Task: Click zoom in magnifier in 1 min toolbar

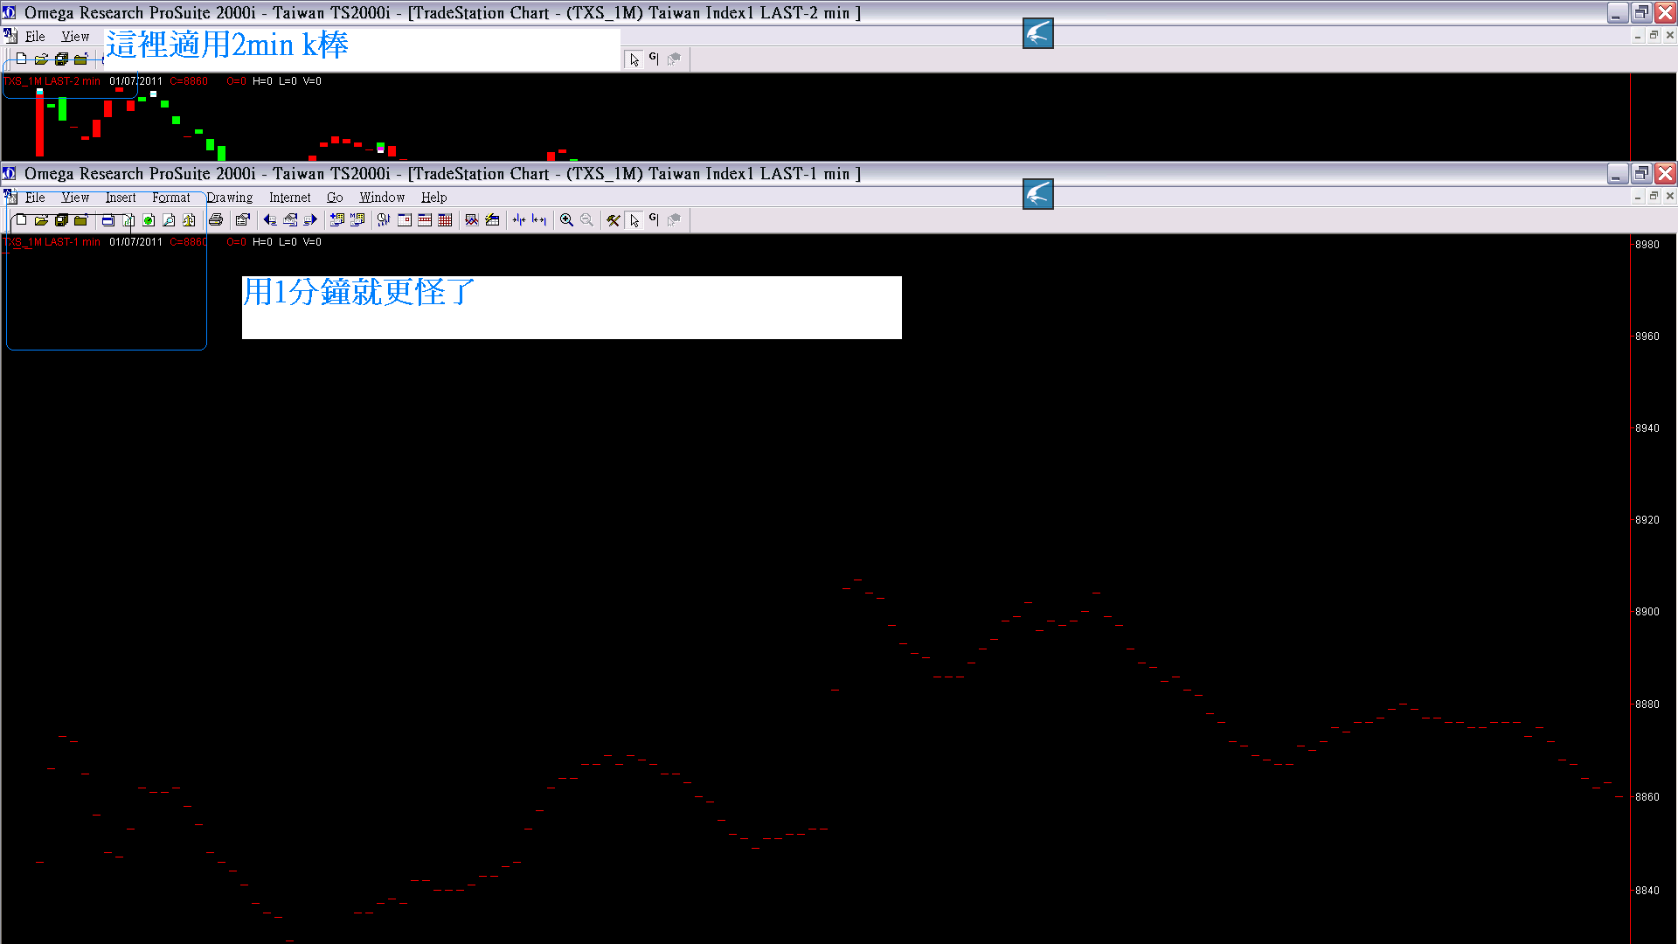Action: pos(566,220)
